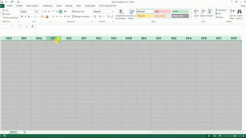Open the DATA tab
The image size is (246, 138).
click(x=59, y=6)
